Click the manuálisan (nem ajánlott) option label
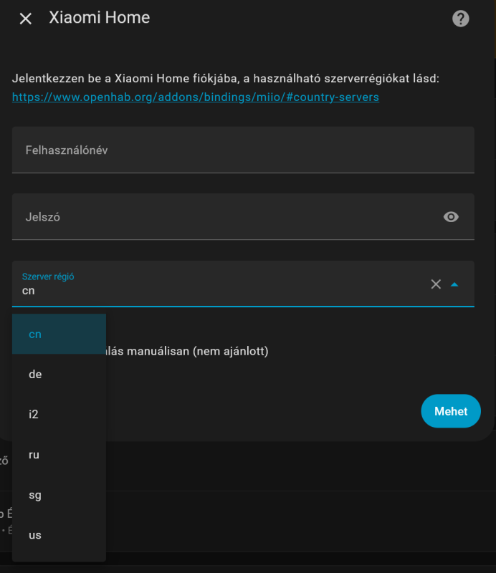 188,352
